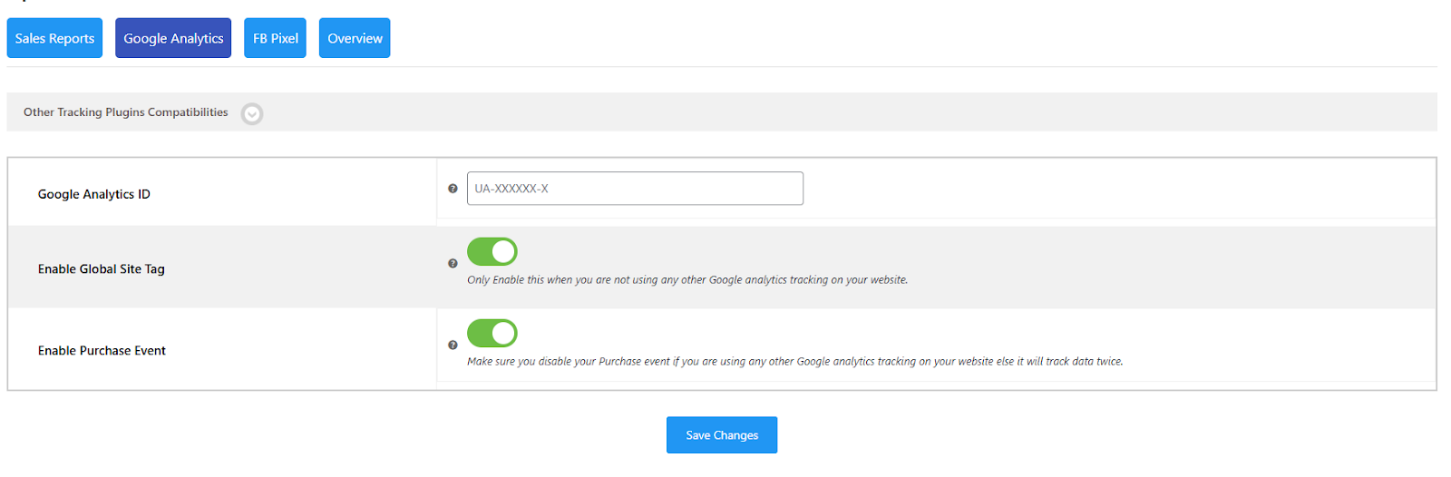1451x477 pixels.
Task: Click help icon for Enable Global Site Tag
Action: tap(453, 263)
